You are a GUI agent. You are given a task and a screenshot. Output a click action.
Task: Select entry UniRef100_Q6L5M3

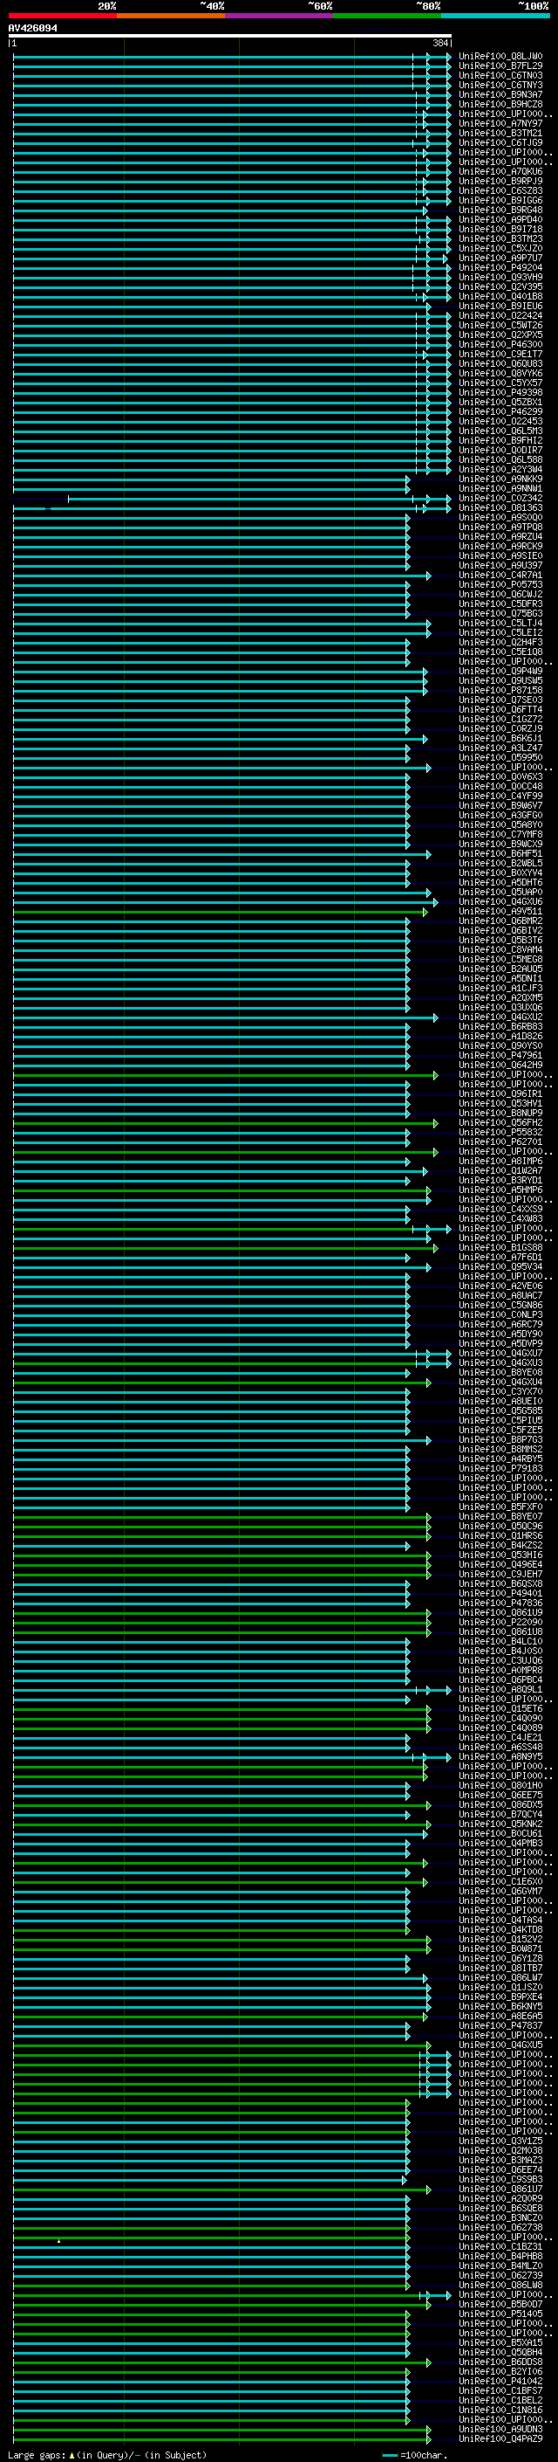coord(500,431)
